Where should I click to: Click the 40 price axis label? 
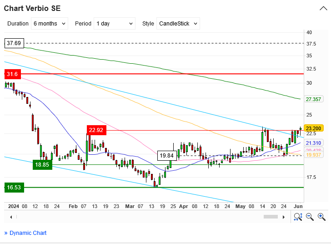pos(309,32)
